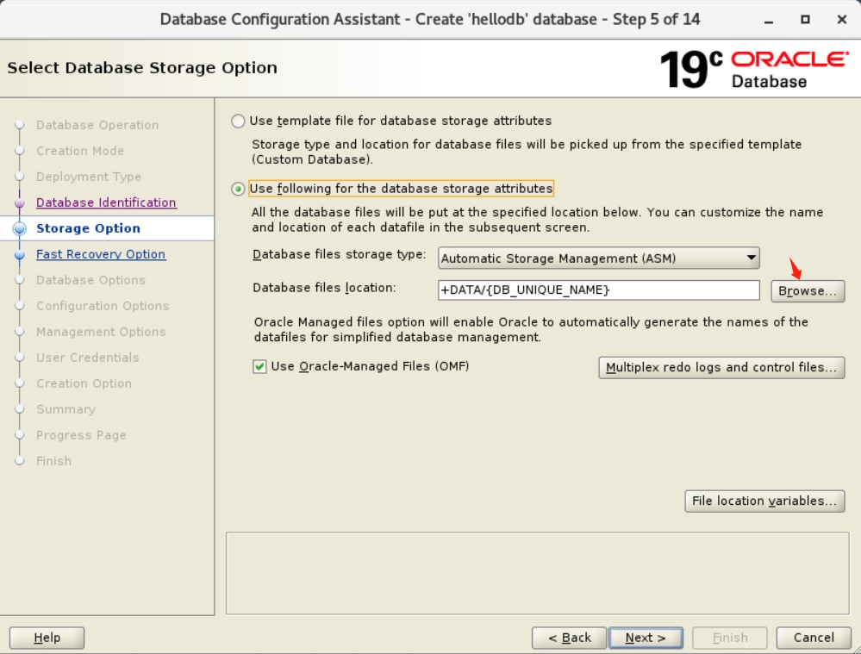Screen dimensions: 861x654
Task: Click the 'Summary' step label
Action: click(x=66, y=409)
